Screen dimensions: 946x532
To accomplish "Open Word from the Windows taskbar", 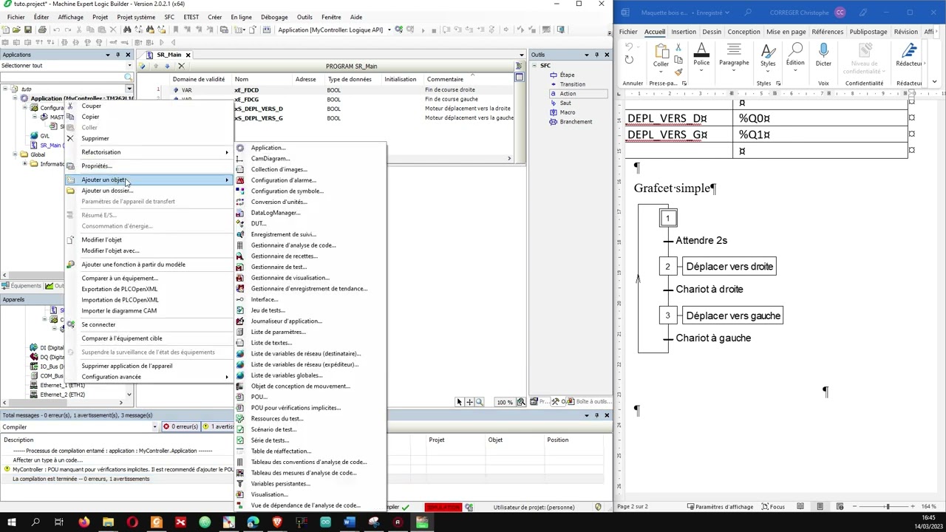I will (349, 522).
